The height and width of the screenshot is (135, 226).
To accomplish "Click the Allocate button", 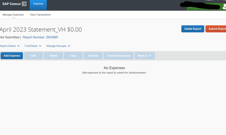I will pyautogui.click(x=93, y=56).
